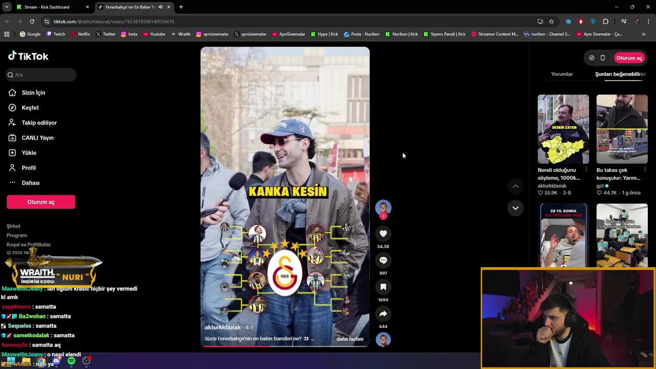Open the Twitch bookmark
This screenshot has width=656, height=369.
tap(56, 34)
